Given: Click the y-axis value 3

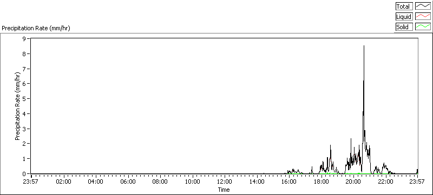Looking at the screenshot, I should coord(24,129).
